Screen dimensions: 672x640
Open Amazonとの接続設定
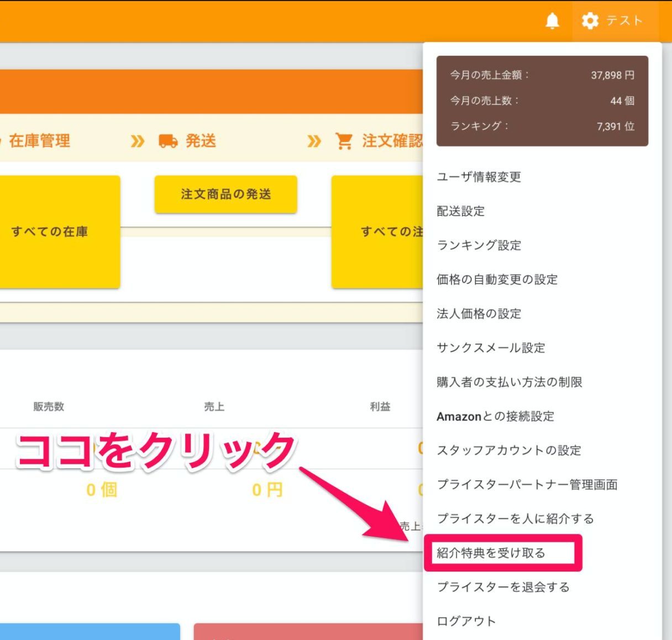click(495, 416)
